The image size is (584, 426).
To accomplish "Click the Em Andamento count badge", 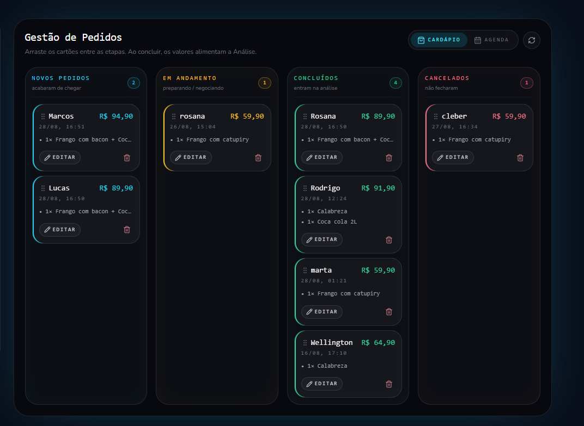I will 265,83.
